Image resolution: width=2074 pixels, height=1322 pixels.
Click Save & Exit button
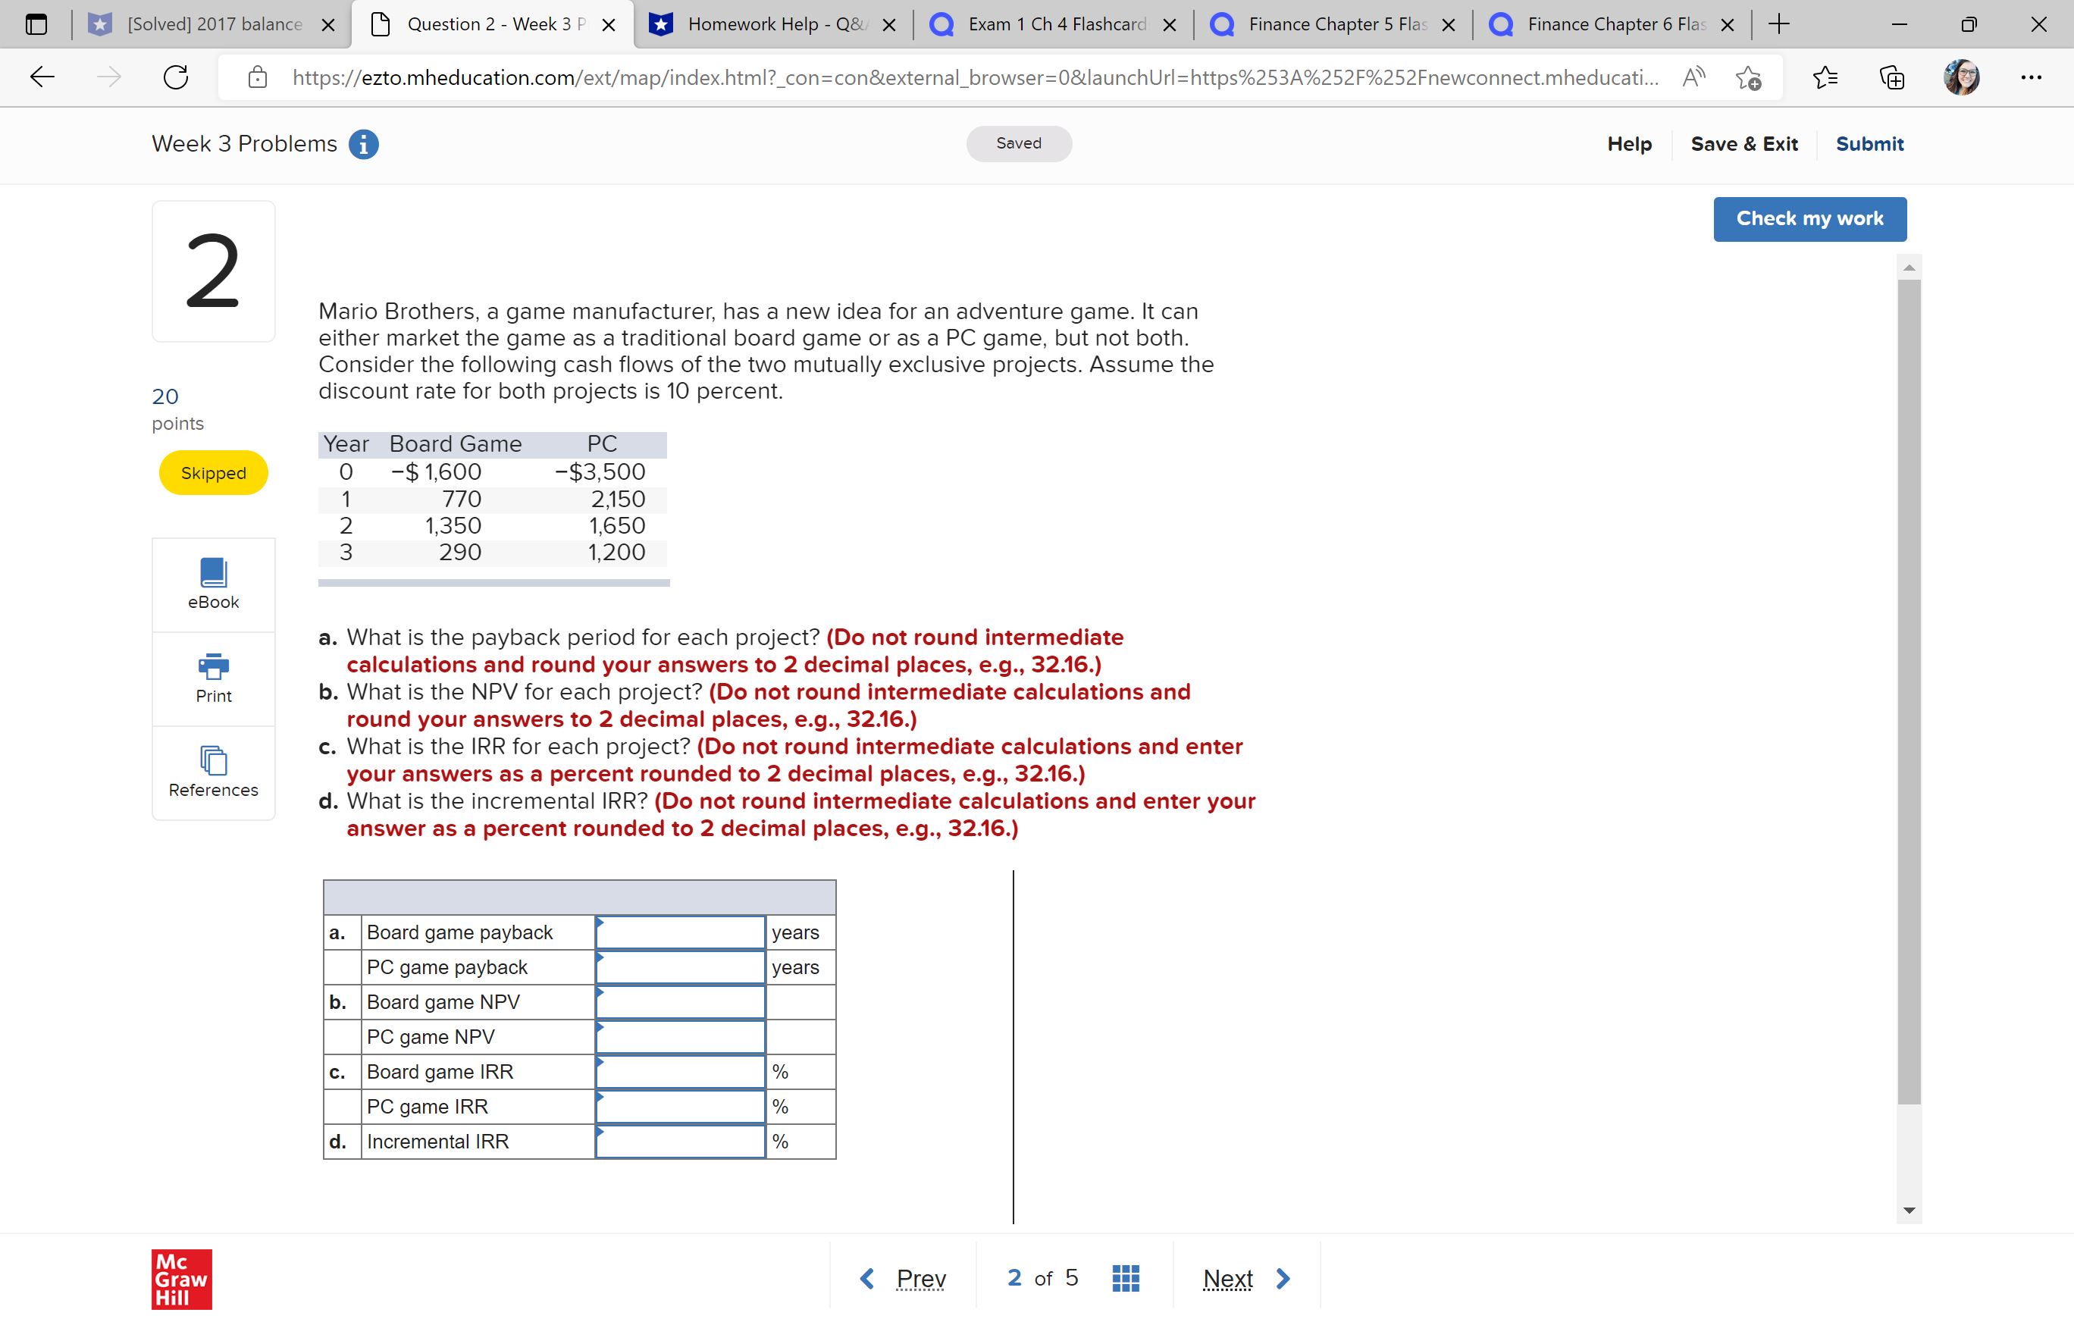tap(1744, 144)
